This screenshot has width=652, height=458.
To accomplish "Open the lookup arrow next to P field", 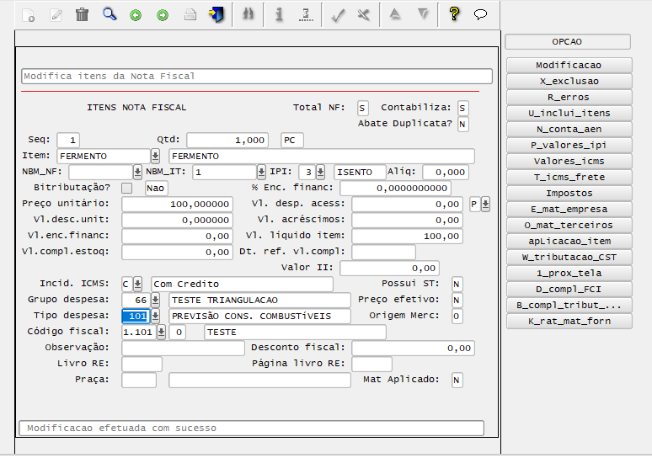I will [485, 205].
